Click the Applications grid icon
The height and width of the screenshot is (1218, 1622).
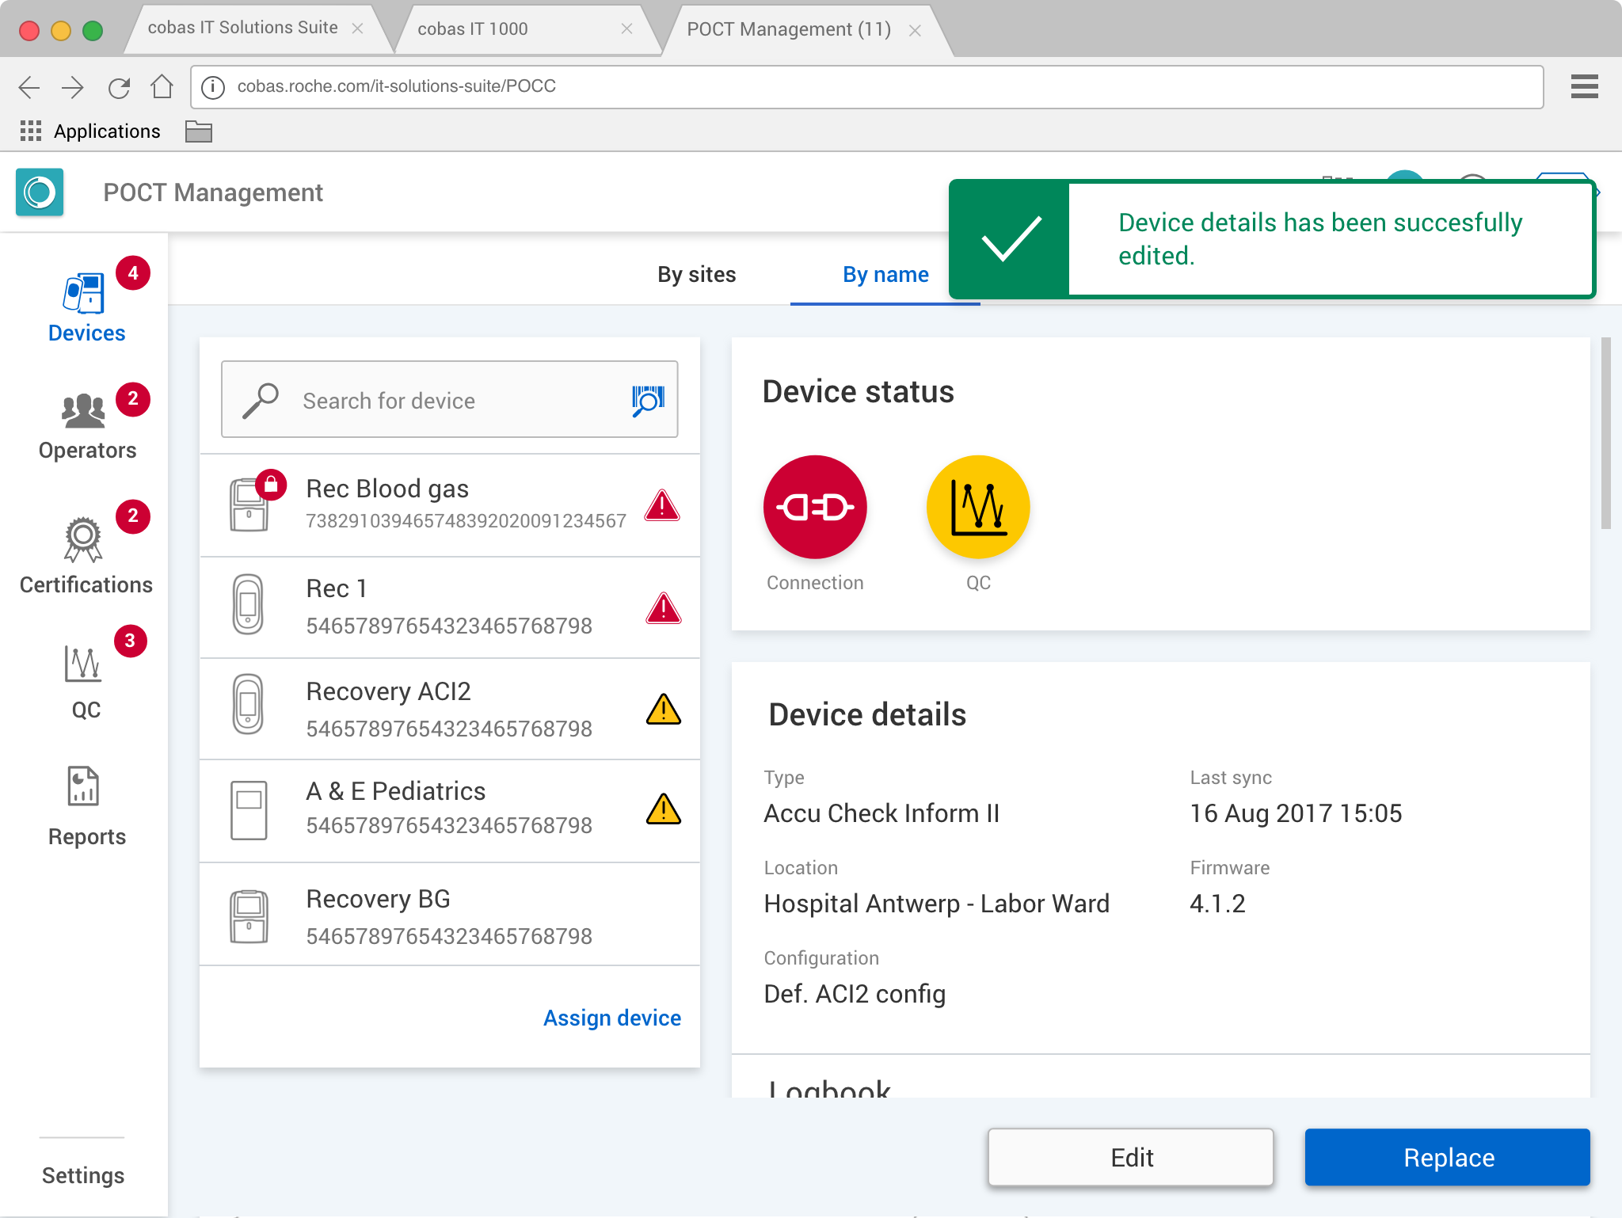30,131
